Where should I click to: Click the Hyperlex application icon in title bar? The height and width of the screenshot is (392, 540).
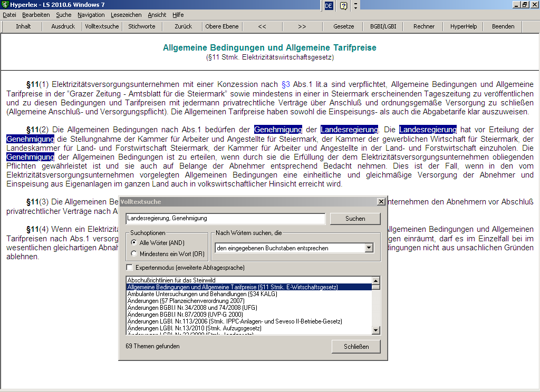click(x=5, y=5)
